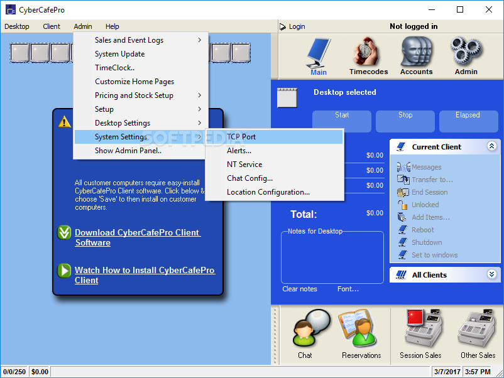This screenshot has height=378, width=504.
Task: Click the selected desktop monitor icon
Action: 287,98
